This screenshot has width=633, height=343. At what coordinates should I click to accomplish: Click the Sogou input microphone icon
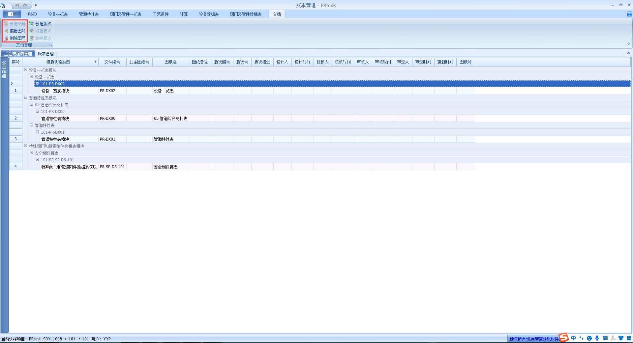point(597,338)
